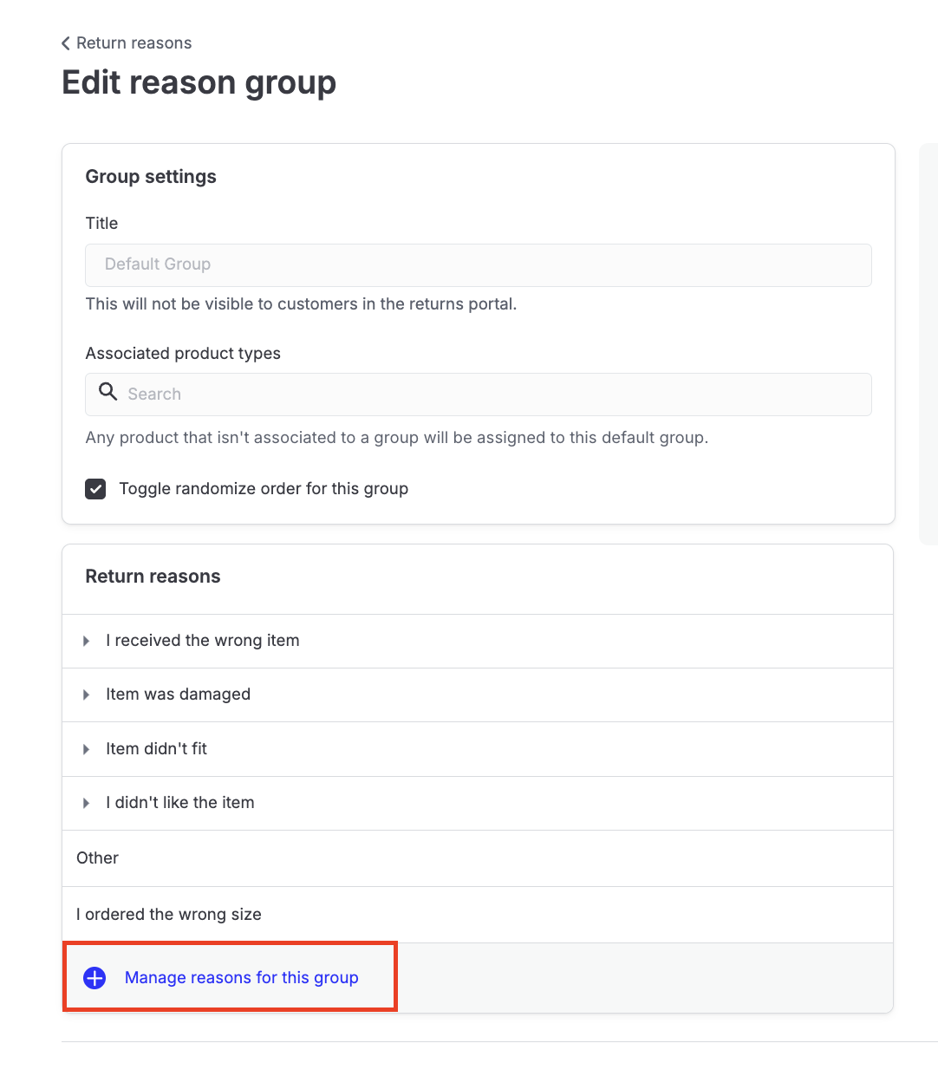Click the back chevron beside Return reasons
This screenshot has height=1089, width=938.
tap(66, 43)
